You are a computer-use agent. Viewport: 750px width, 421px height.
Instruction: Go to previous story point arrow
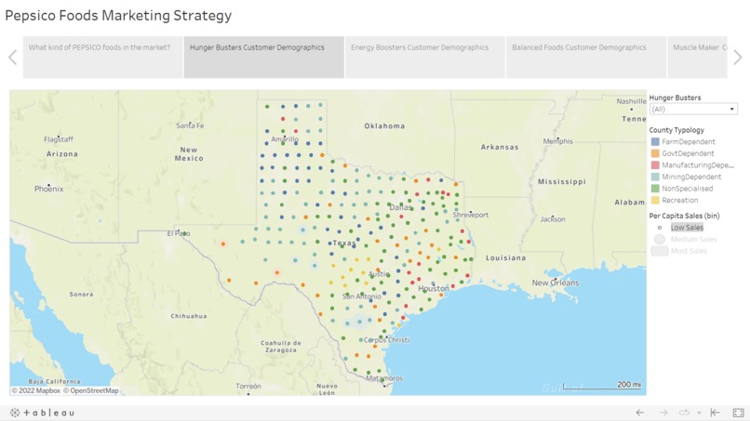coord(13,58)
